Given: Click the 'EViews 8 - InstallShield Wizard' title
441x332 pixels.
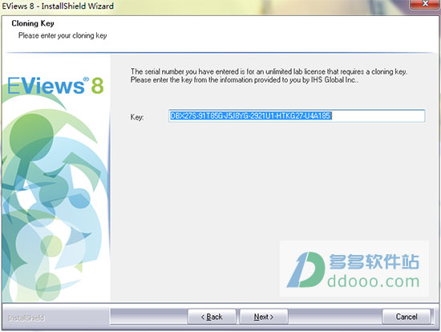Looking at the screenshot, I should point(58,6).
